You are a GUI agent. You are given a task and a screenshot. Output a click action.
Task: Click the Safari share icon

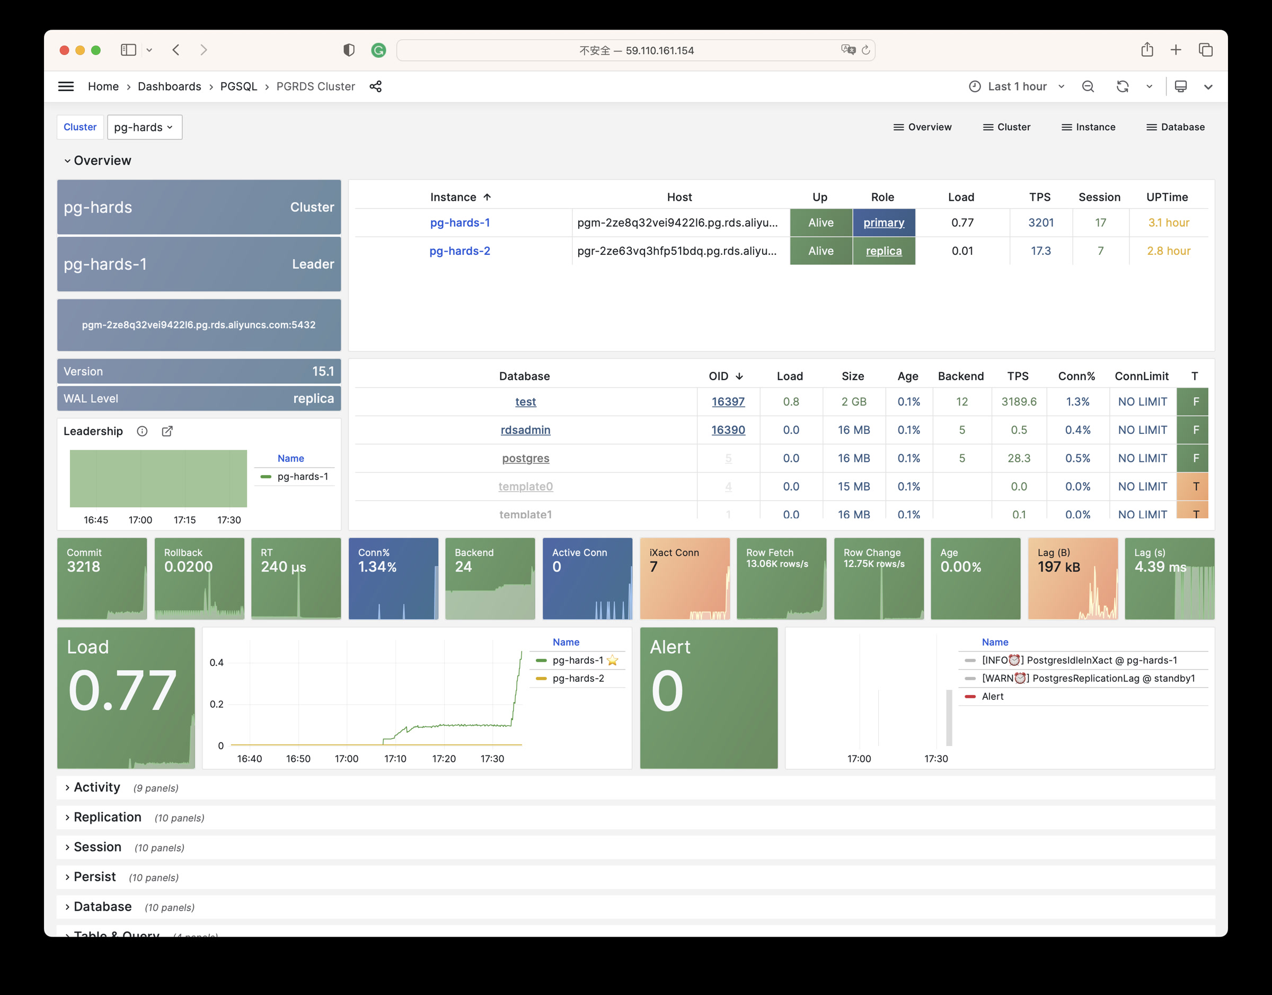pyautogui.click(x=1147, y=50)
